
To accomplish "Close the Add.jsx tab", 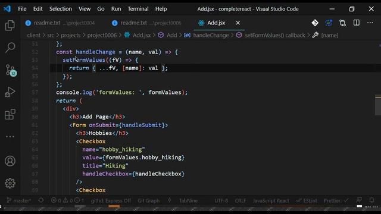I will pos(238,23).
